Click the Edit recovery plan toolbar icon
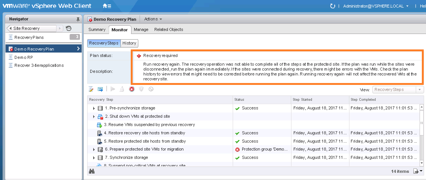This screenshot has width=426, height=180. [91, 89]
